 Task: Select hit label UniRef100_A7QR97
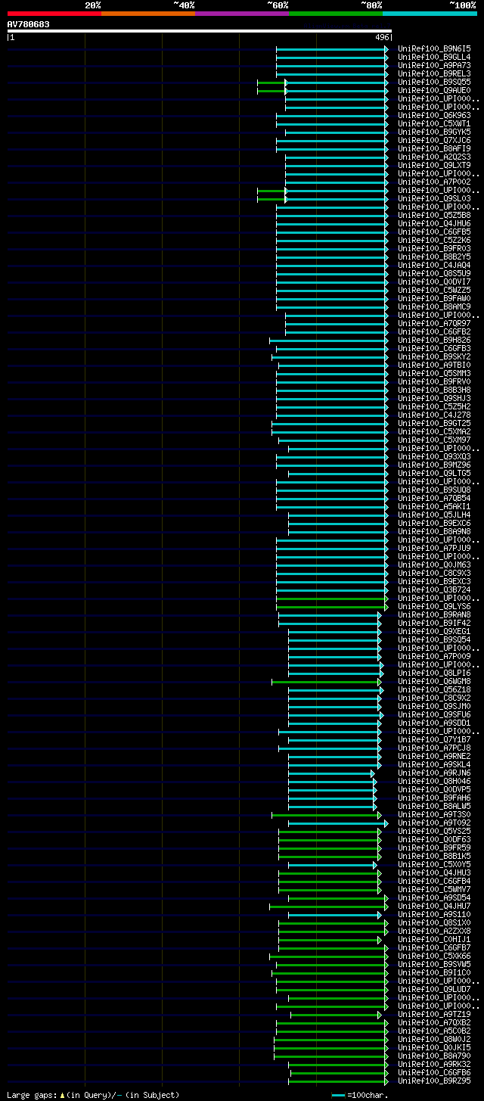[434, 323]
